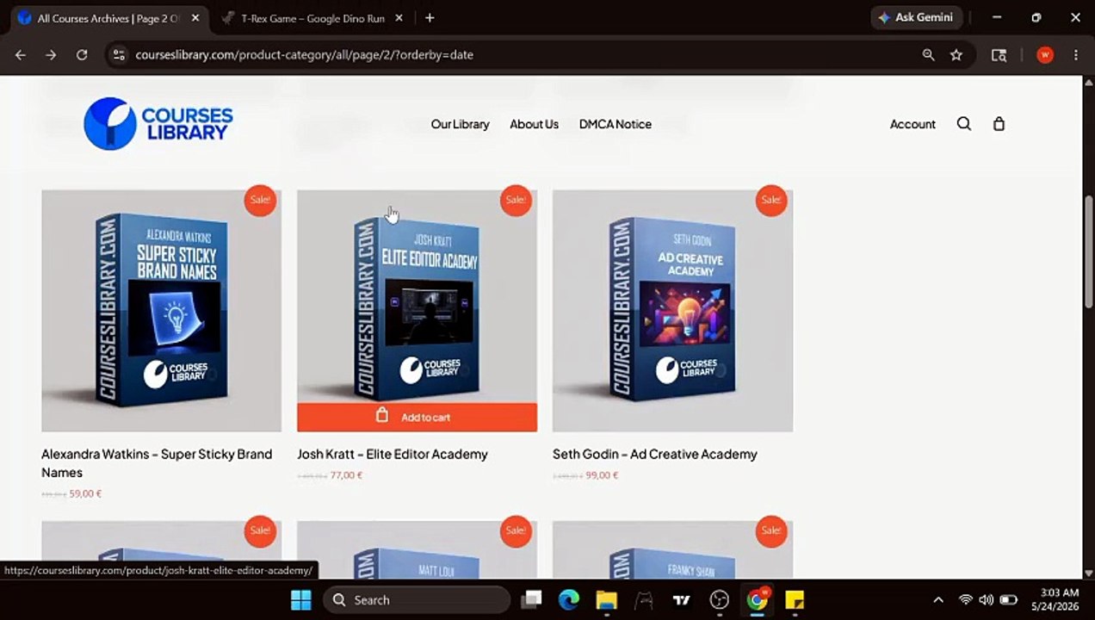
Task: Open Our Library menu item
Action: pos(460,124)
